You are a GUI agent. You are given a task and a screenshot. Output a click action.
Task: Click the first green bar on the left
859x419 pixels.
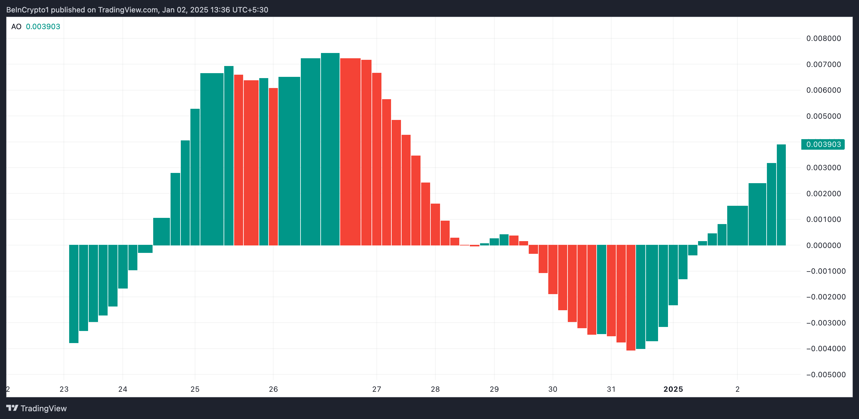(x=74, y=294)
